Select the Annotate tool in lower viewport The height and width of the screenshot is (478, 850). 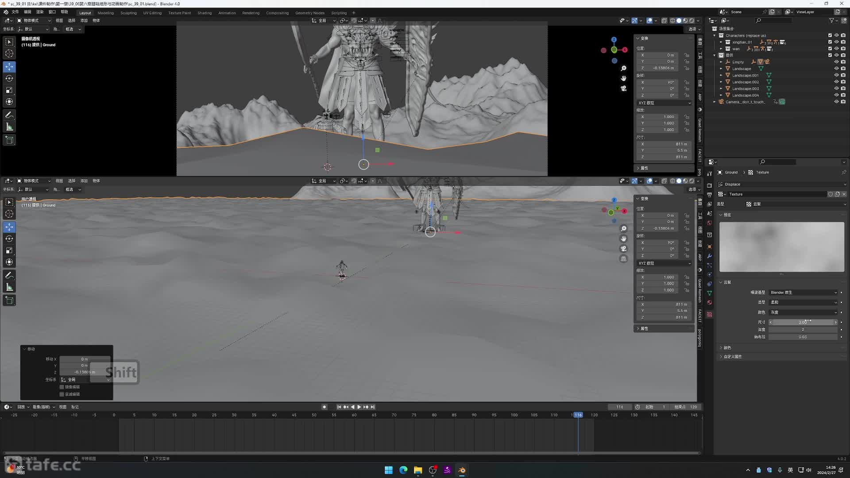click(x=9, y=275)
